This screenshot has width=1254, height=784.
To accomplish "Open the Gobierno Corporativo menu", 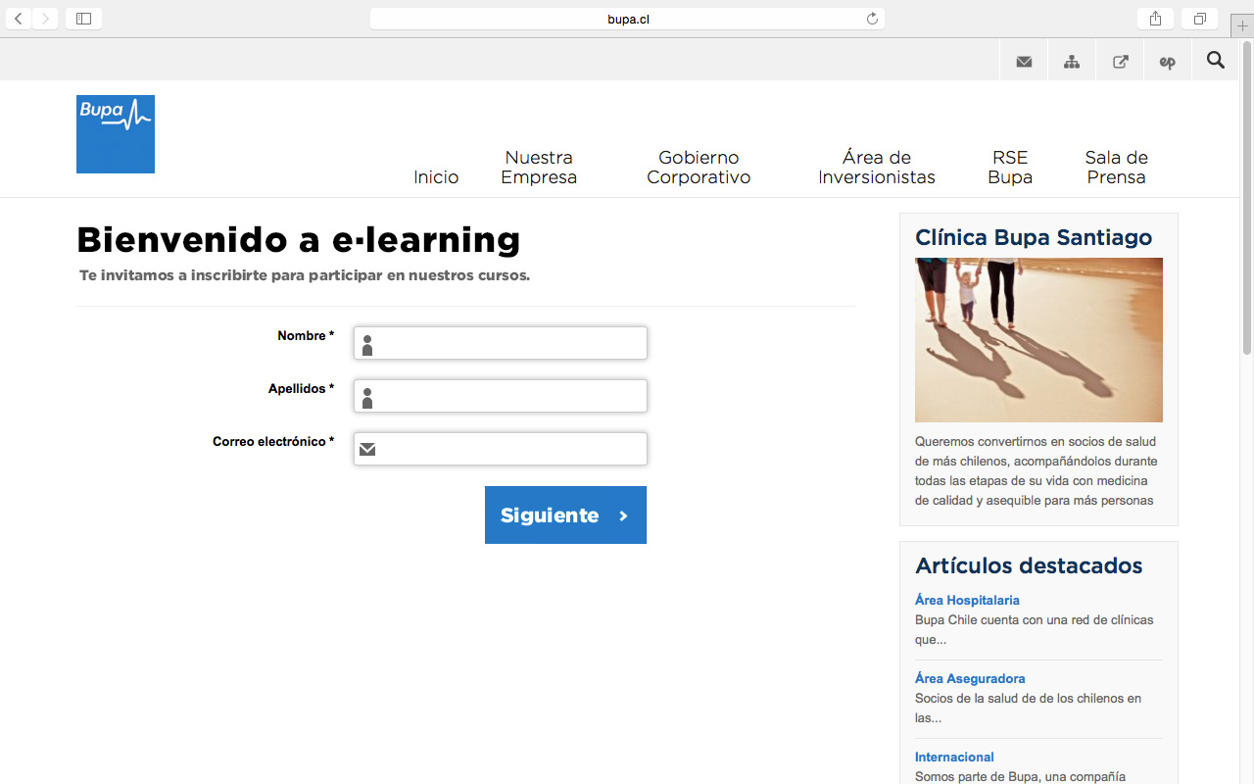I will click(x=699, y=168).
